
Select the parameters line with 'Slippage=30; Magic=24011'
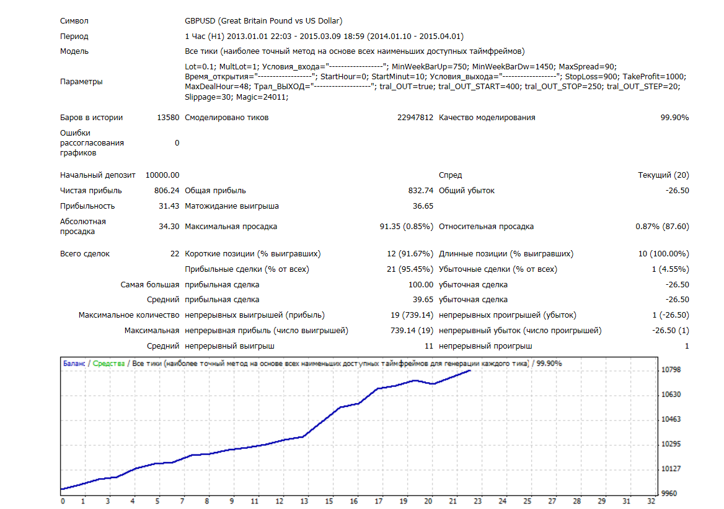236,97
